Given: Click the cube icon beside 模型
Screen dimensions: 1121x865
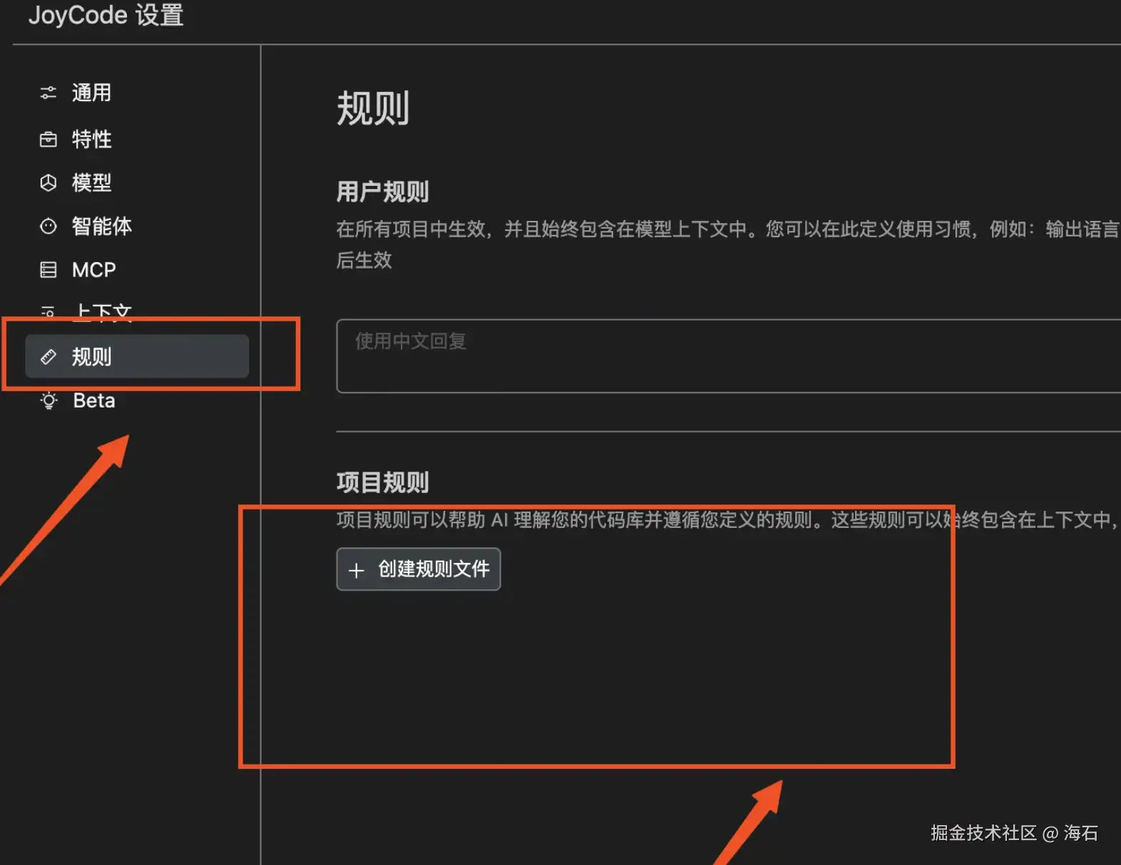Looking at the screenshot, I should click(x=48, y=183).
